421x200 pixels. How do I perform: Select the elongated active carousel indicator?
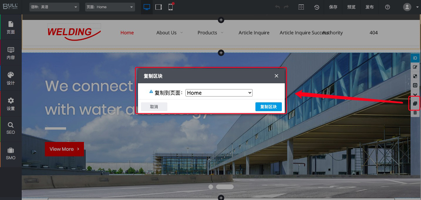225,187
